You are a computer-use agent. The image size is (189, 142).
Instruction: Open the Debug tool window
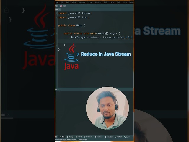coord(70,137)
